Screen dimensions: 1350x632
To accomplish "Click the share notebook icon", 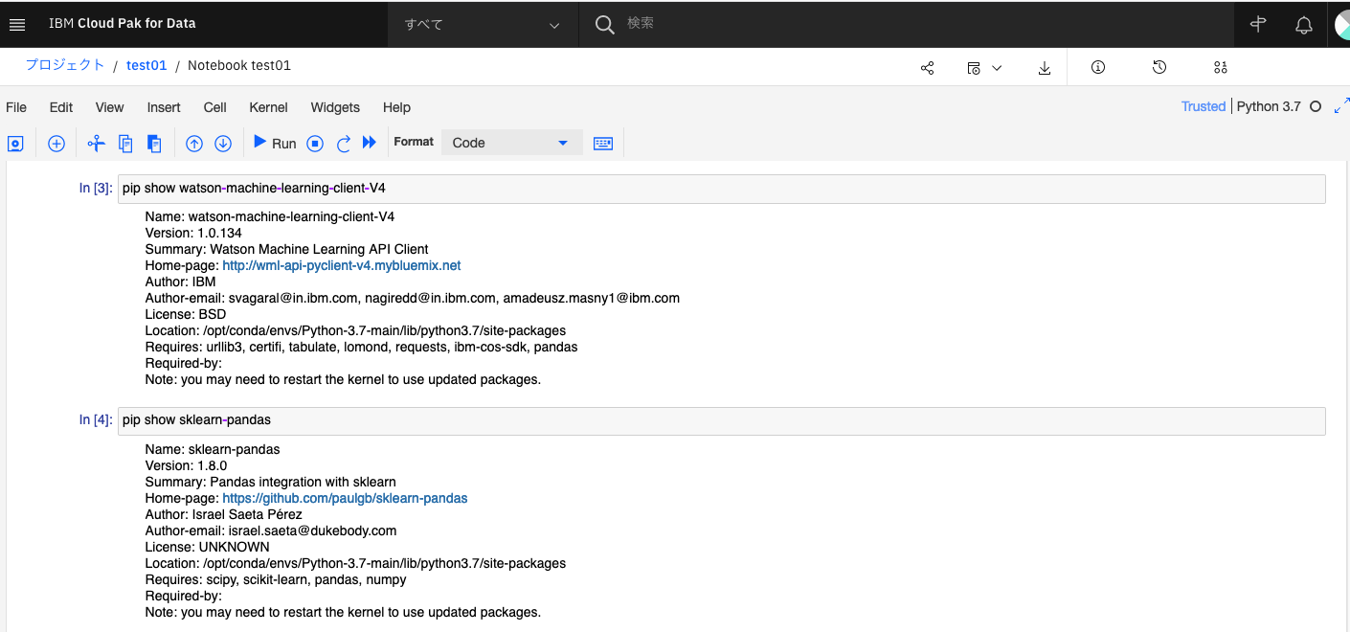I will 927,68.
